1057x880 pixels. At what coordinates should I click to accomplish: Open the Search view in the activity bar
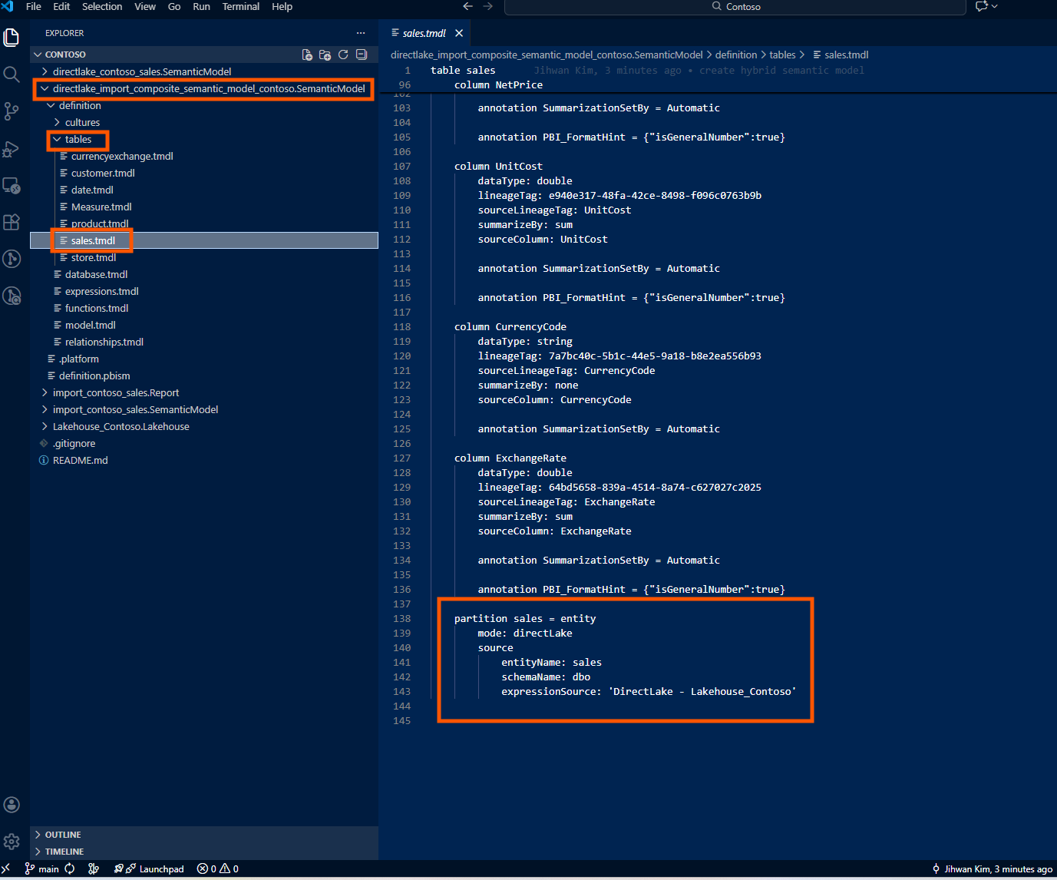pos(12,74)
